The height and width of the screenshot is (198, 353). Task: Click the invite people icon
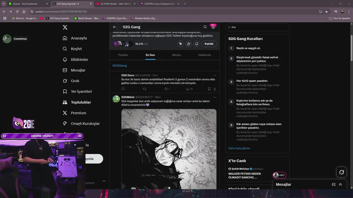point(189,44)
